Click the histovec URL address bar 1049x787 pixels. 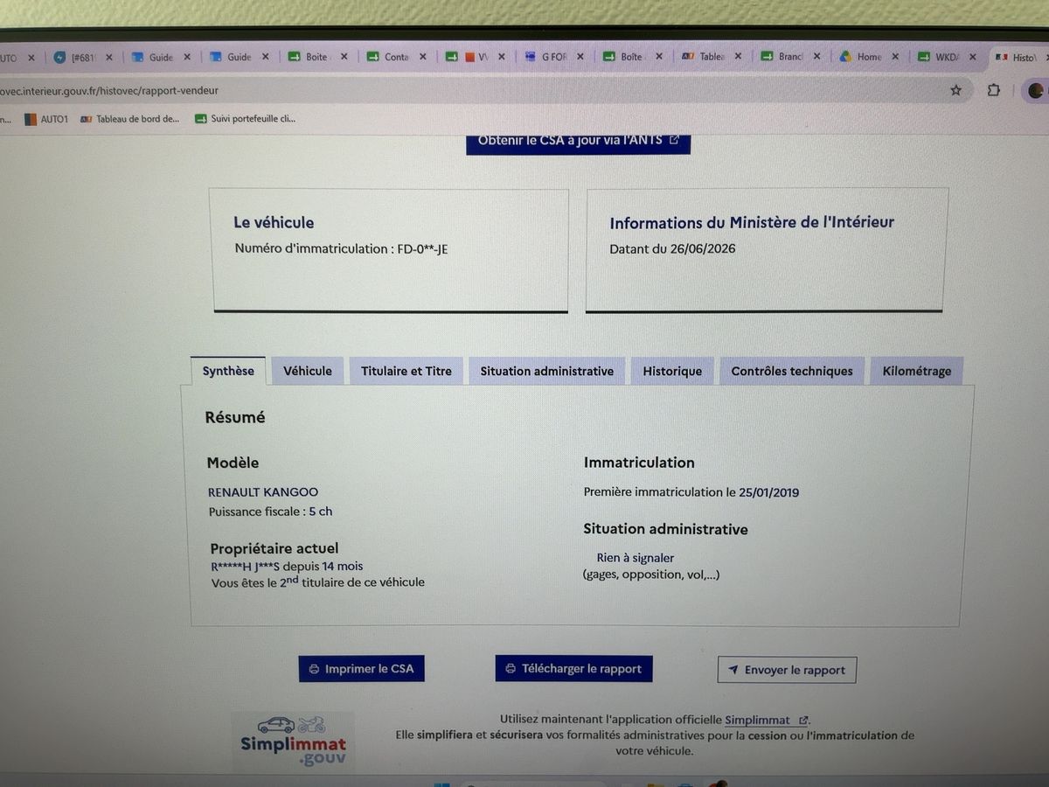(472, 90)
